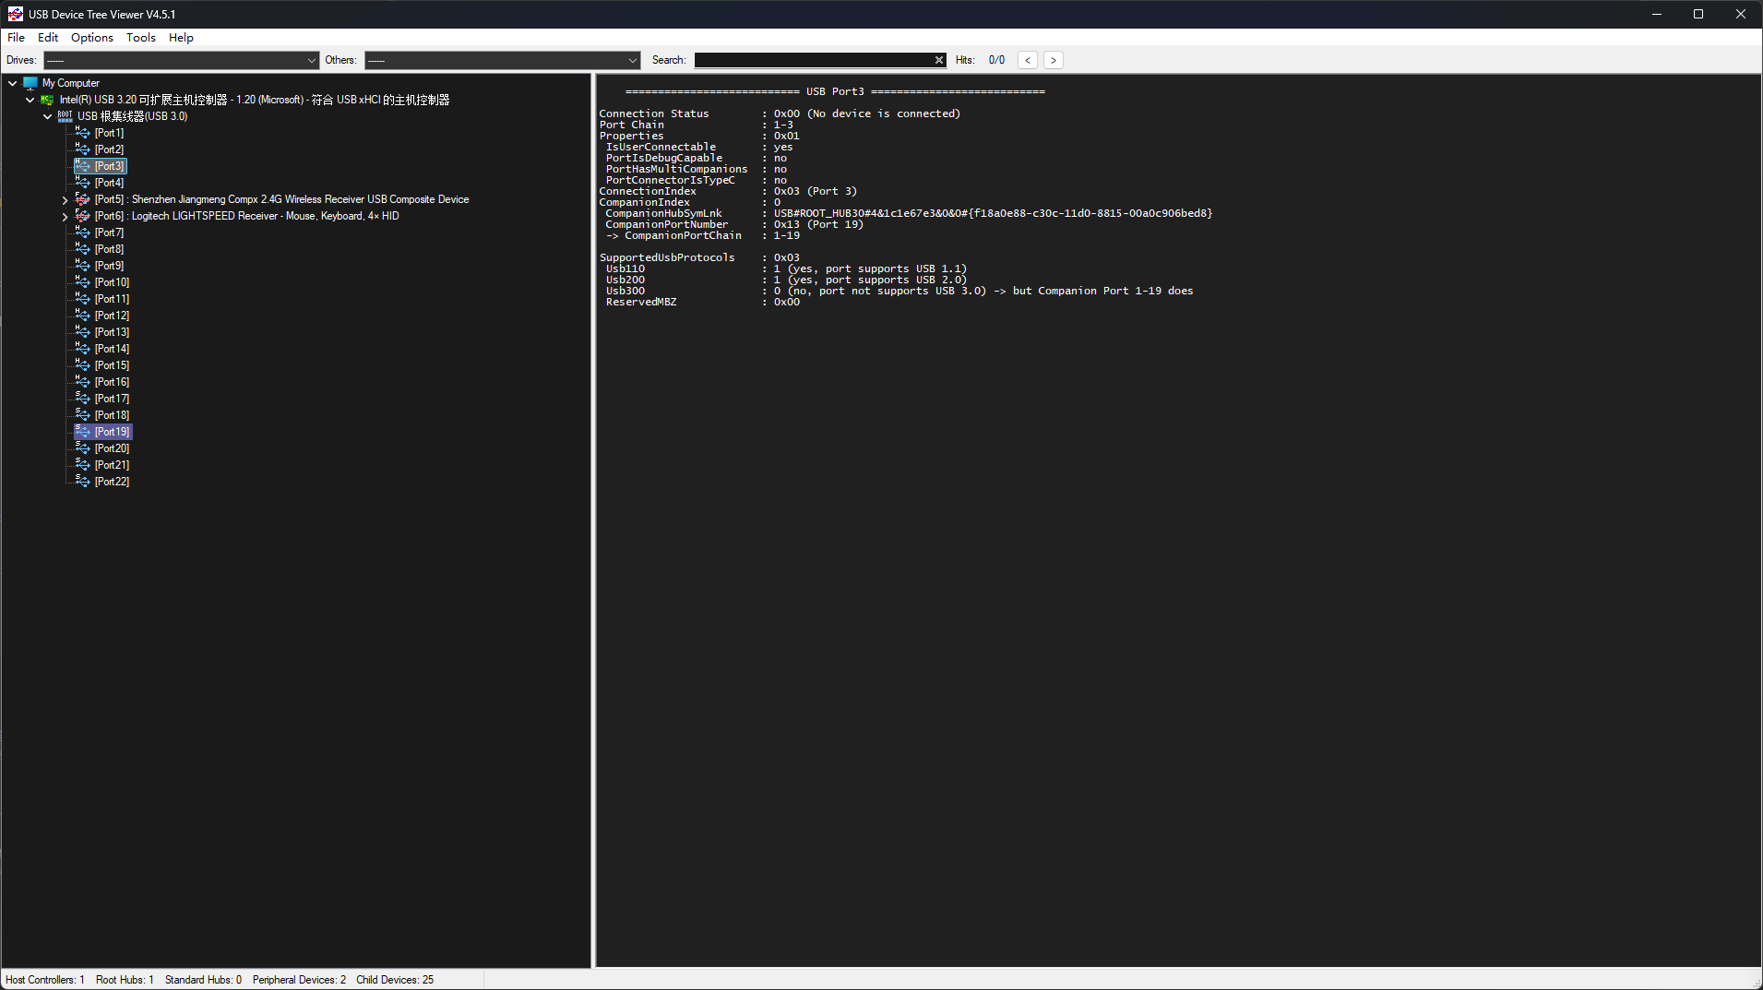Click the My Computer icon in tree
The width and height of the screenshot is (1763, 990).
pyautogui.click(x=30, y=83)
